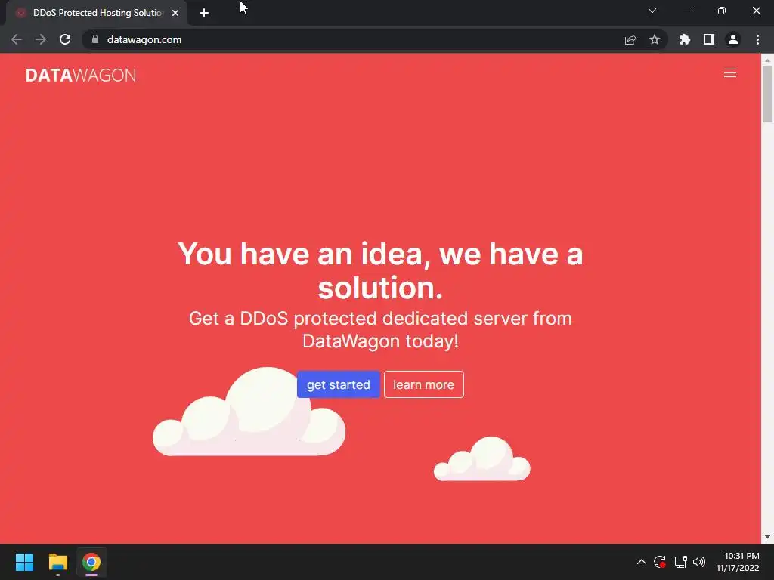The image size is (774, 580).
Task: Bookmark this tab with star icon
Action: pyautogui.click(x=654, y=39)
